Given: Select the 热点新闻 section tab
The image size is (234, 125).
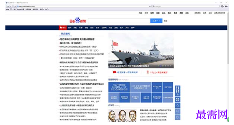Looking at the screenshot, I should [65, 34].
